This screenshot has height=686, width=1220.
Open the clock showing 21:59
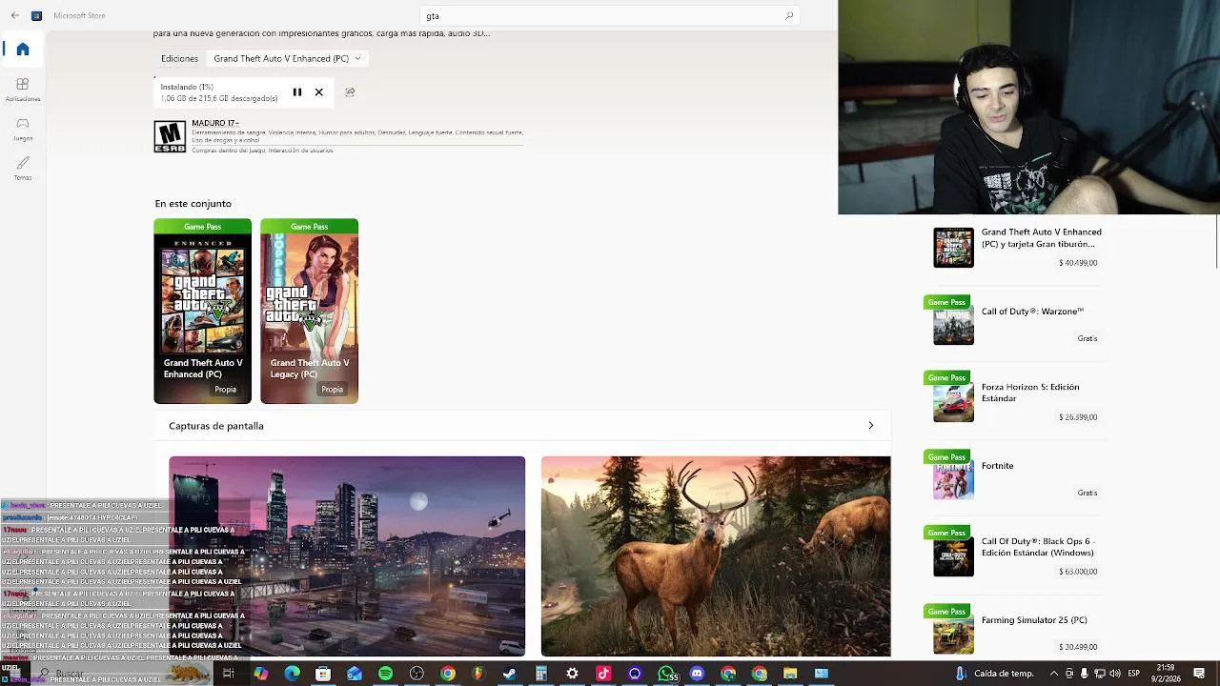[1166, 674]
